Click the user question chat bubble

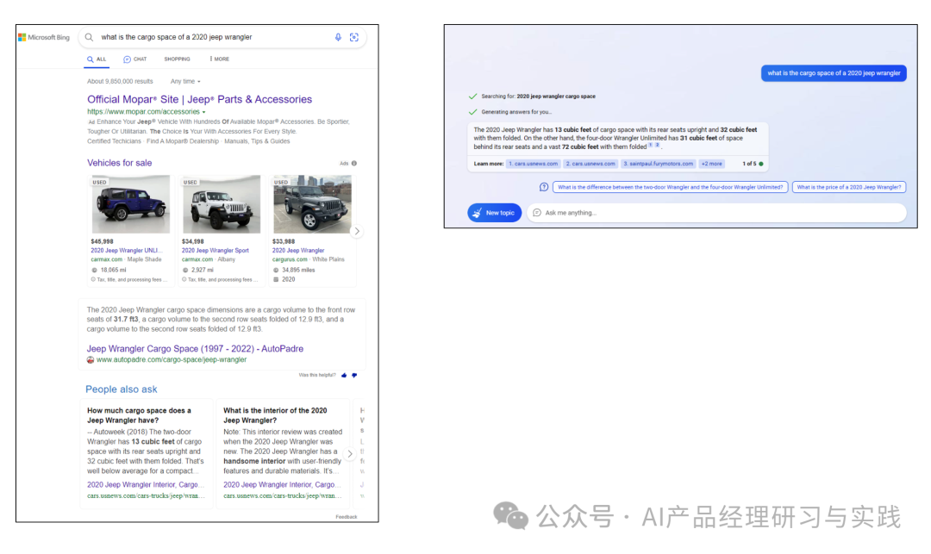click(834, 73)
